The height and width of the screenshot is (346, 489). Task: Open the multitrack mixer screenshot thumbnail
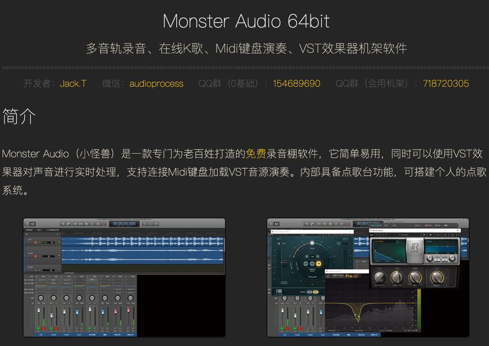point(124,278)
